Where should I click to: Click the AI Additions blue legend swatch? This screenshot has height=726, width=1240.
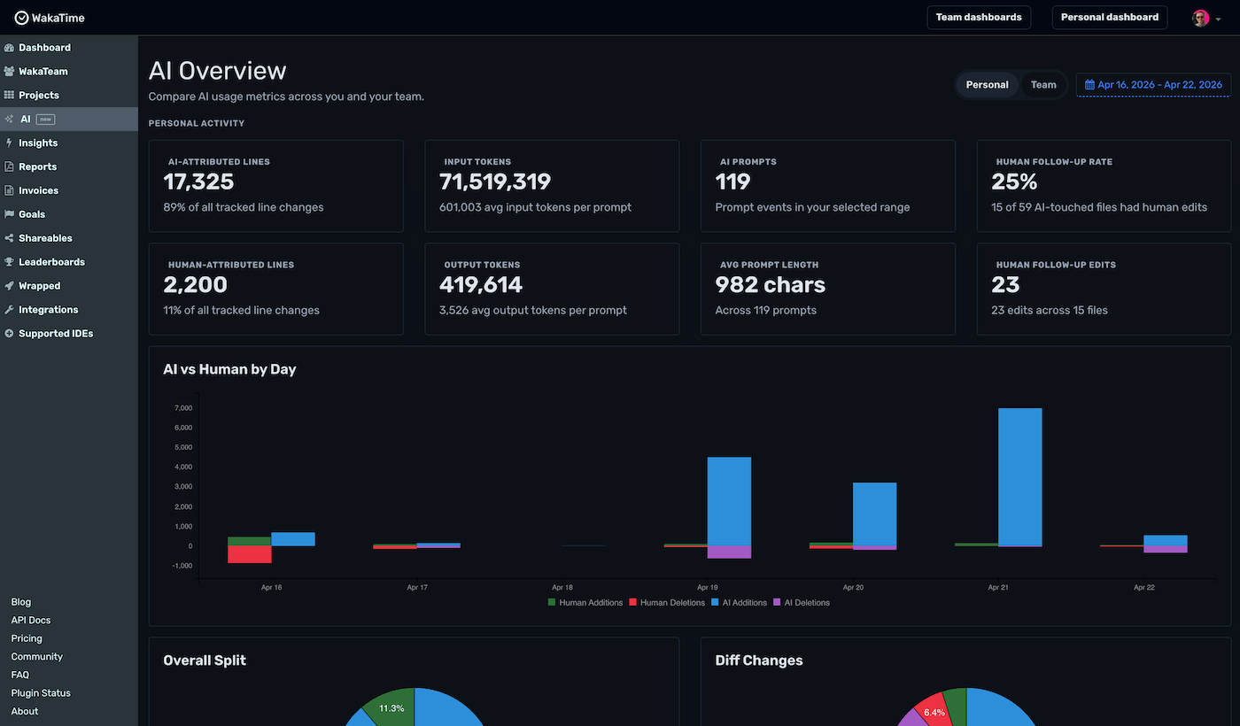[x=715, y=603]
